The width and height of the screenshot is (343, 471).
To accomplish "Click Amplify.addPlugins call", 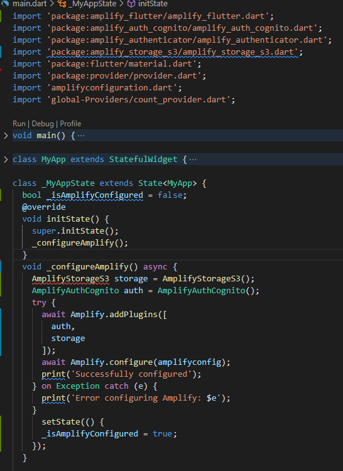I will pyautogui.click(x=118, y=315).
